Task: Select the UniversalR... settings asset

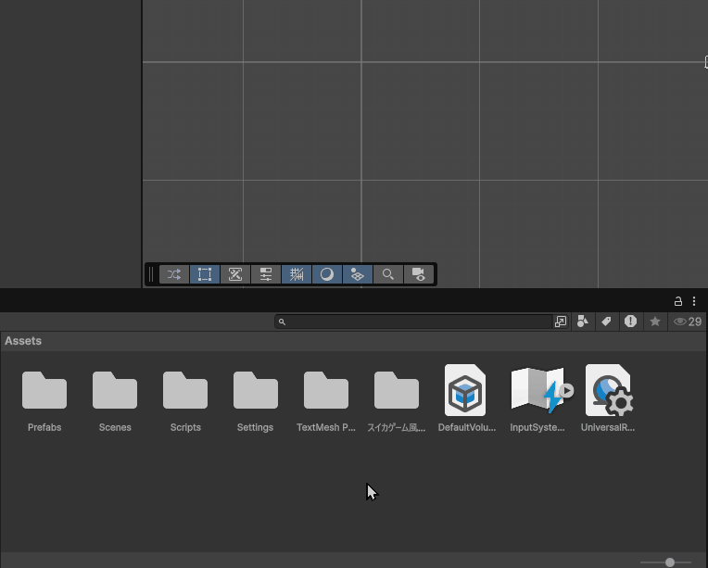Action: pos(609,390)
